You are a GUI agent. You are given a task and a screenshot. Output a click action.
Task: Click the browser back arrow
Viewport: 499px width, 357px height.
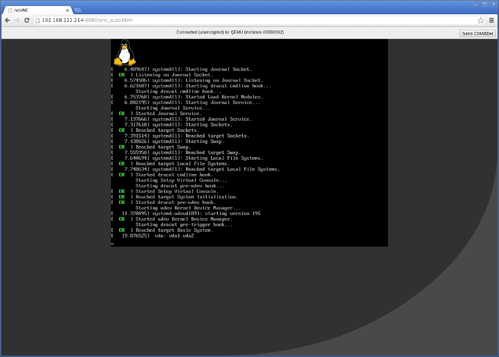click(x=7, y=20)
